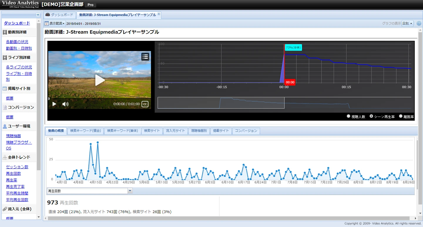Click the playlist icon on video player
Screen dimensions: 423x227
(x=145, y=57)
